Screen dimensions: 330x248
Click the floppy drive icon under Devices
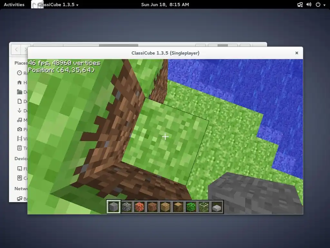(x=20, y=169)
